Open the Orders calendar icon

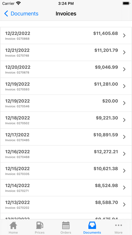[x=66, y=225]
